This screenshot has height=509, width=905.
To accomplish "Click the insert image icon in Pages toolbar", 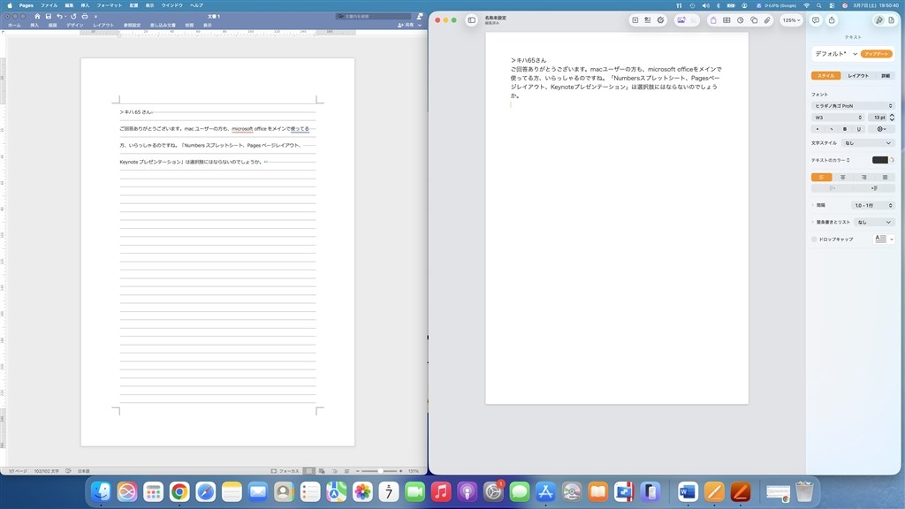I will coord(681,20).
